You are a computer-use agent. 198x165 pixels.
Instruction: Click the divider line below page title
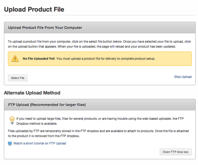(x=100, y=15)
